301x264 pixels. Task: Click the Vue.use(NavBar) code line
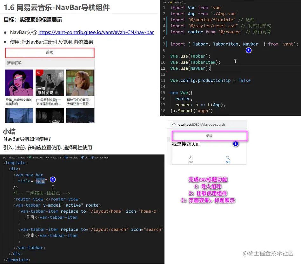(x=190, y=68)
